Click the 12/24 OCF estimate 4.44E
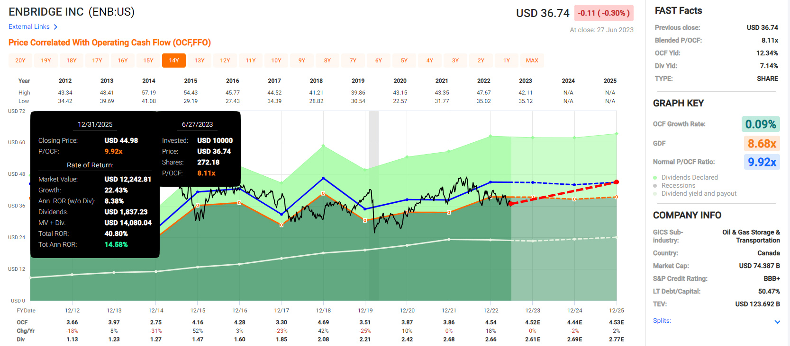 [x=575, y=322]
